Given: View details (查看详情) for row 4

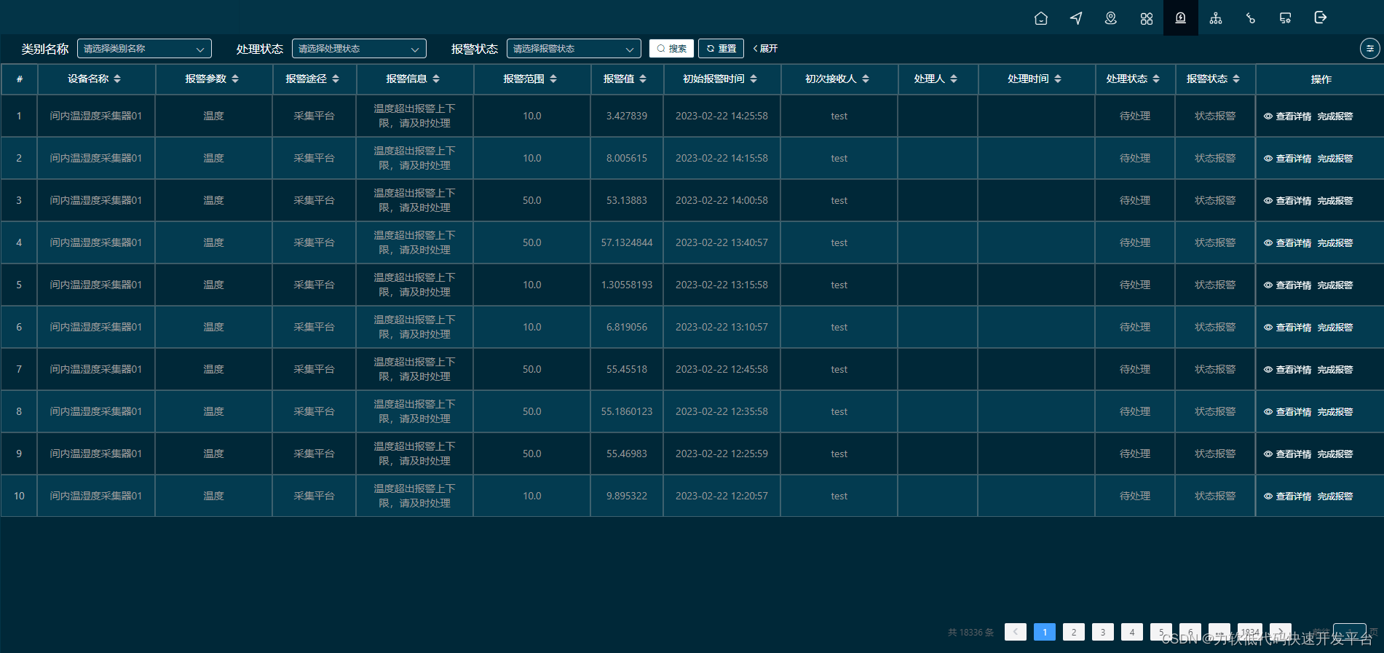Looking at the screenshot, I should [1287, 243].
